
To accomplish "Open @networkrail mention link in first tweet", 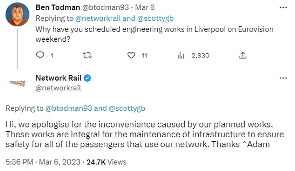I will [98, 19].
